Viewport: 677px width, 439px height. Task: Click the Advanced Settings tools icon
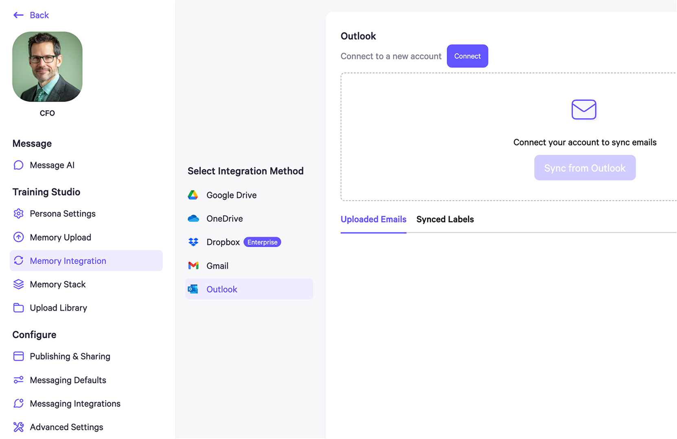[18, 427]
